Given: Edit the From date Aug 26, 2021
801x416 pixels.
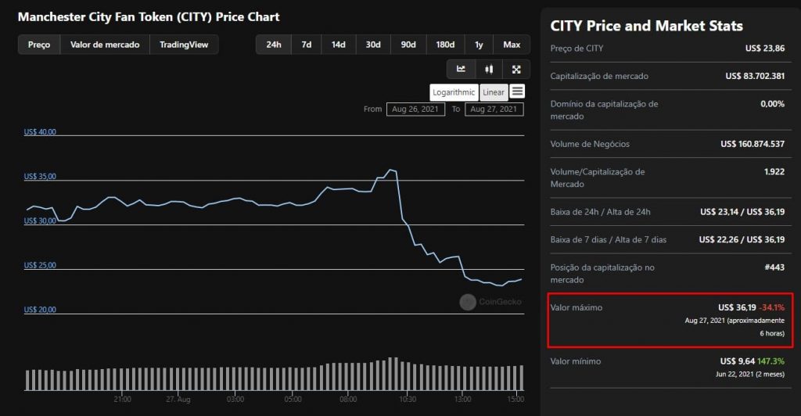Looking at the screenshot, I should point(415,109).
